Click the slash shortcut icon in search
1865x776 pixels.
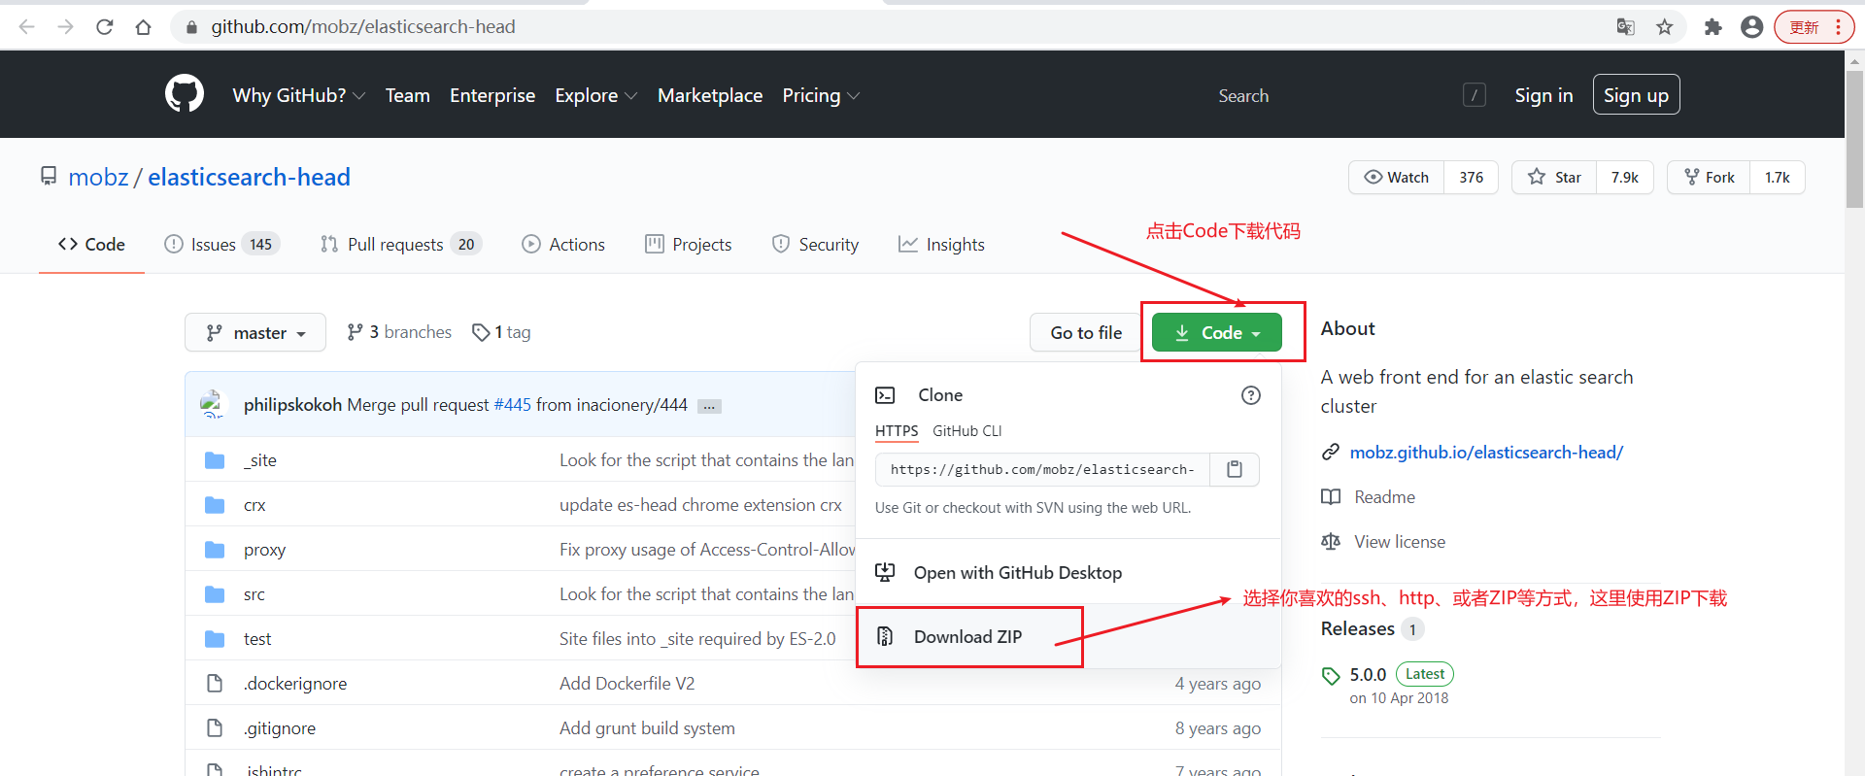tap(1474, 95)
